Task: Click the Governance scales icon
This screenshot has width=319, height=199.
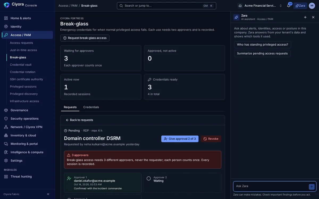Action: 6,110
